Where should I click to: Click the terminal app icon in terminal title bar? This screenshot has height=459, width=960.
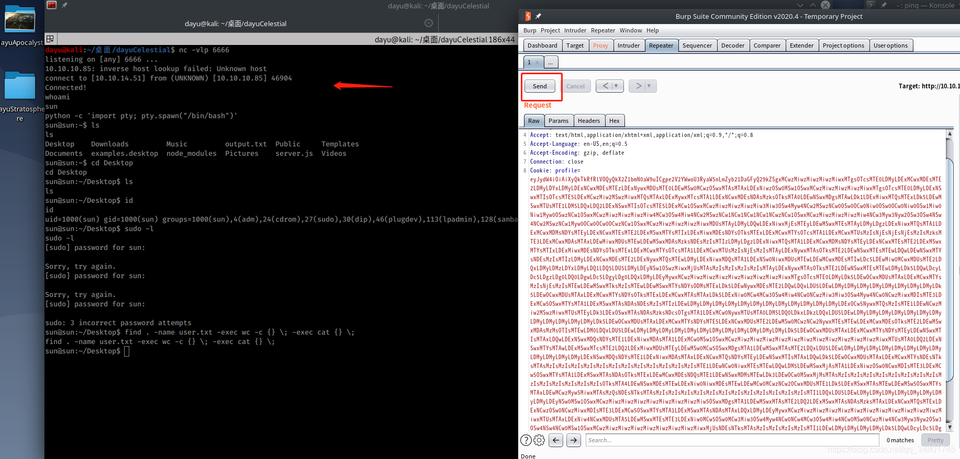point(51,5)
